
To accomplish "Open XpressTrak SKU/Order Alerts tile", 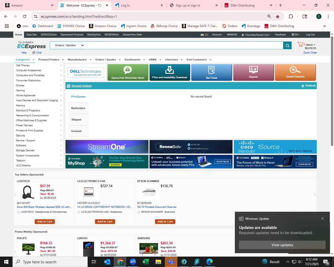I will tap(128, 72).
